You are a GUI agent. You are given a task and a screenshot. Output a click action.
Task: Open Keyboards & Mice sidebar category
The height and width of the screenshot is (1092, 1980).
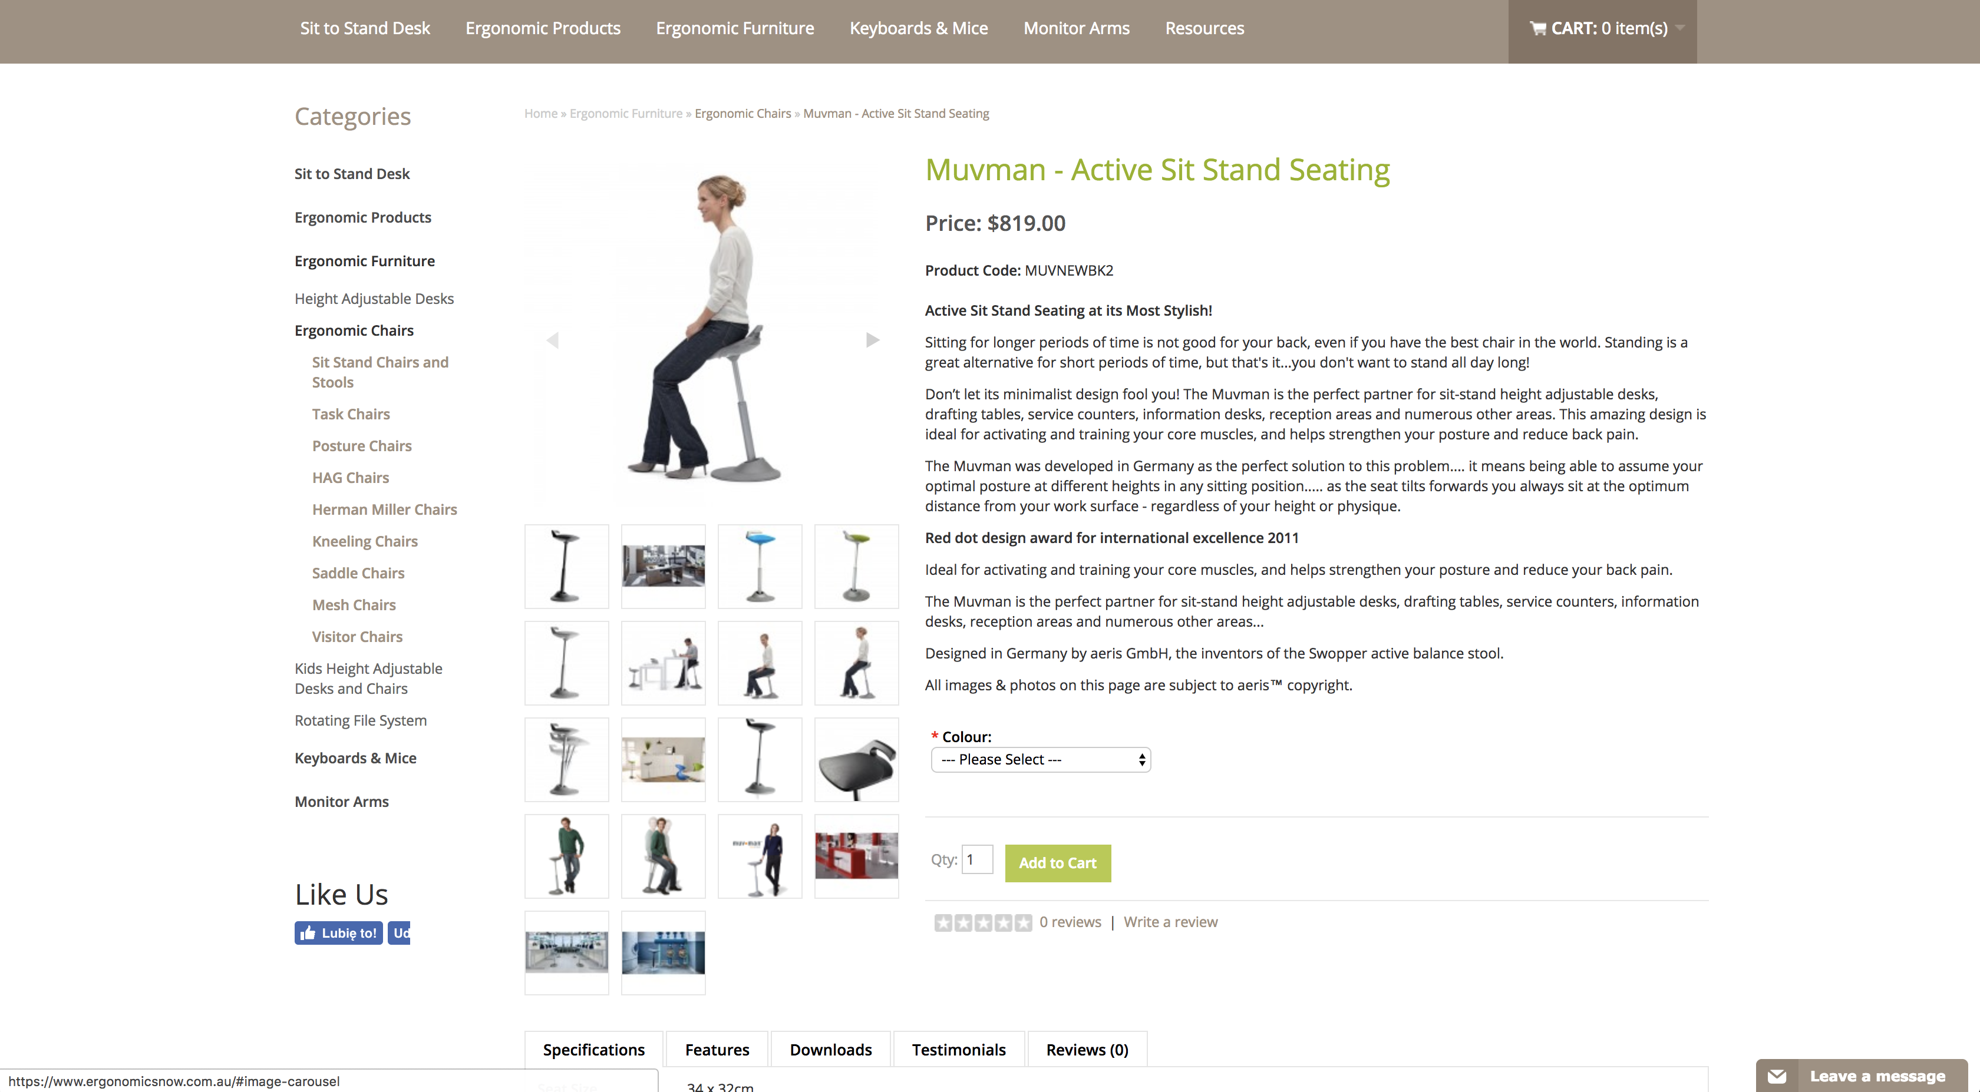pyautogui.click(x=355, y=757)
